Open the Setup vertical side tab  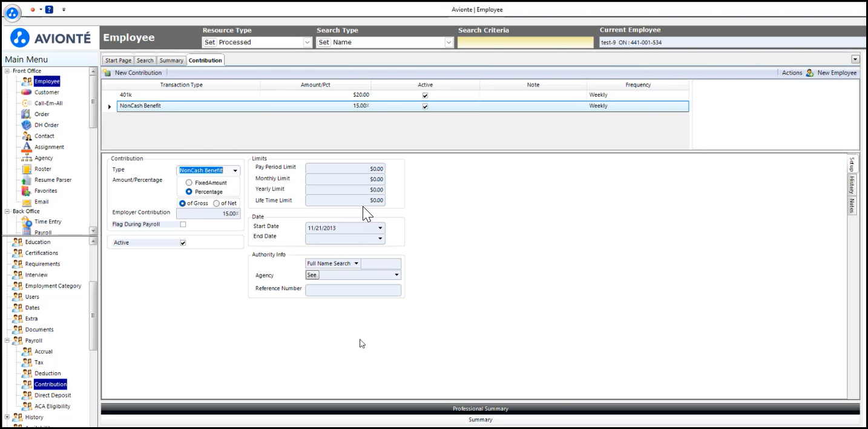pos(852,164)
